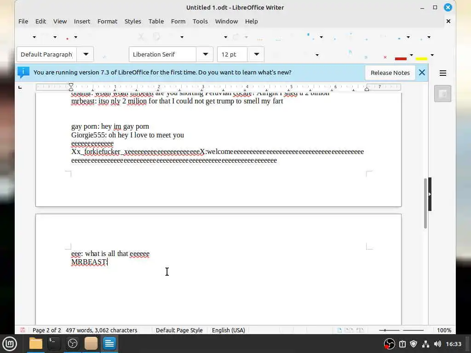Click the 'MRBEAST:' line on page two
This screenshot has height=353, width=471.
point(89,262)
